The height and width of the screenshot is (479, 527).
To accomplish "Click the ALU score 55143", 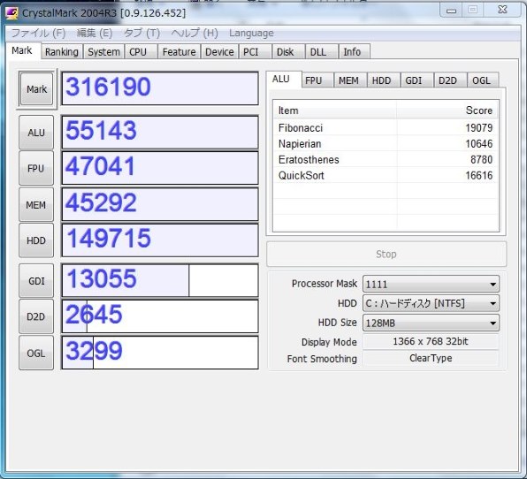I will click(160, 132).
